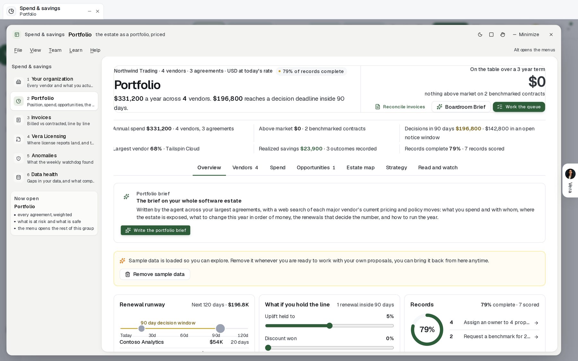
Task: Toggle dark mode with the moon icon
Action: click(x=480, y=35)
